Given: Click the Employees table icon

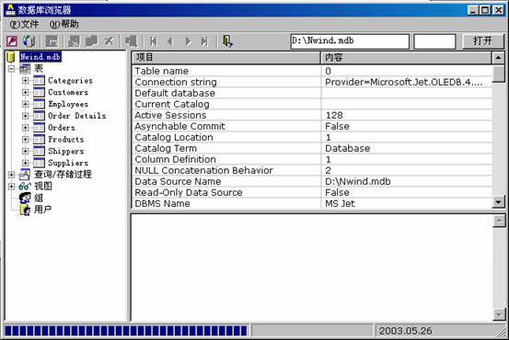Looking at the screenshot, I should click(x=39, y=104).
